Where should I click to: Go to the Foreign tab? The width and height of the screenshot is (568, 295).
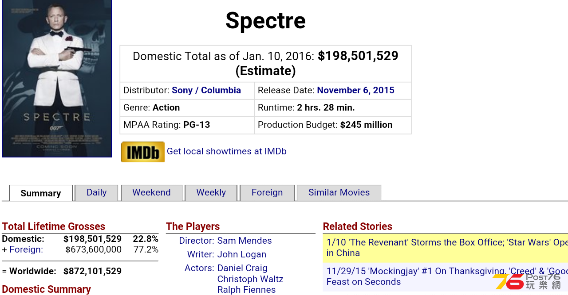point(267,193)
